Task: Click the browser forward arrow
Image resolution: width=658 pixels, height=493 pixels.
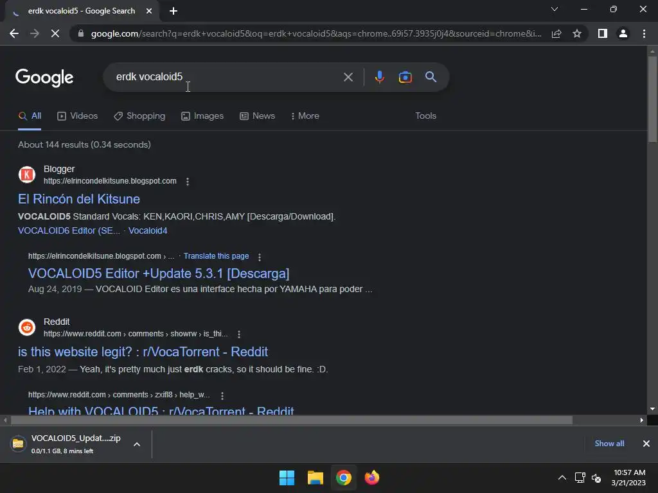Action: pyautogui.click(x=35, y=33)
